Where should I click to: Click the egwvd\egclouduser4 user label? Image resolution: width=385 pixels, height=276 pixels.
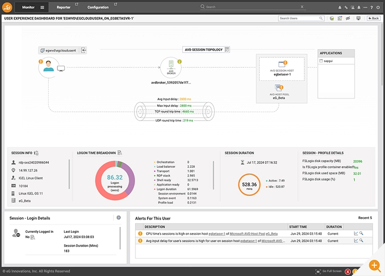click(x=61, y=51)
